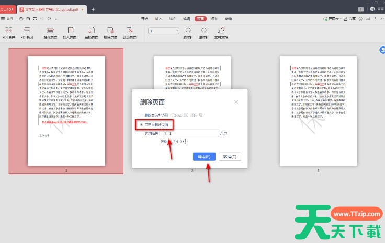Switch to the 插入 tab
The height and width of the screenshot is (243, 385).
click(158, 19)
